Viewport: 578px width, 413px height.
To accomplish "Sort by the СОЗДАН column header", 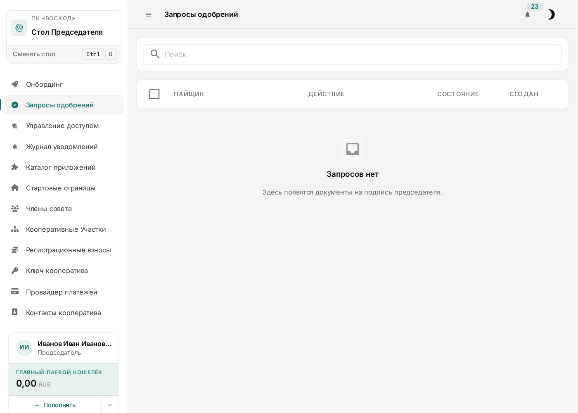I will [524, 94].
